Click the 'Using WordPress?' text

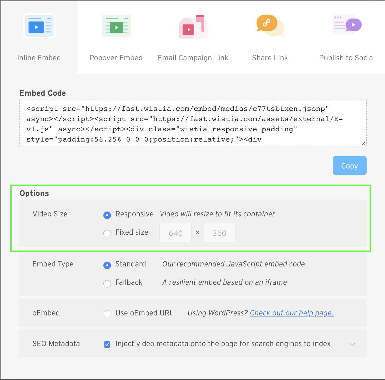(218, 313)
